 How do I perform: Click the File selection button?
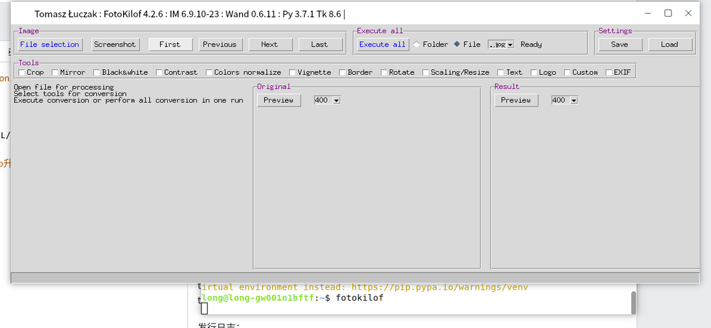point(50,45)
